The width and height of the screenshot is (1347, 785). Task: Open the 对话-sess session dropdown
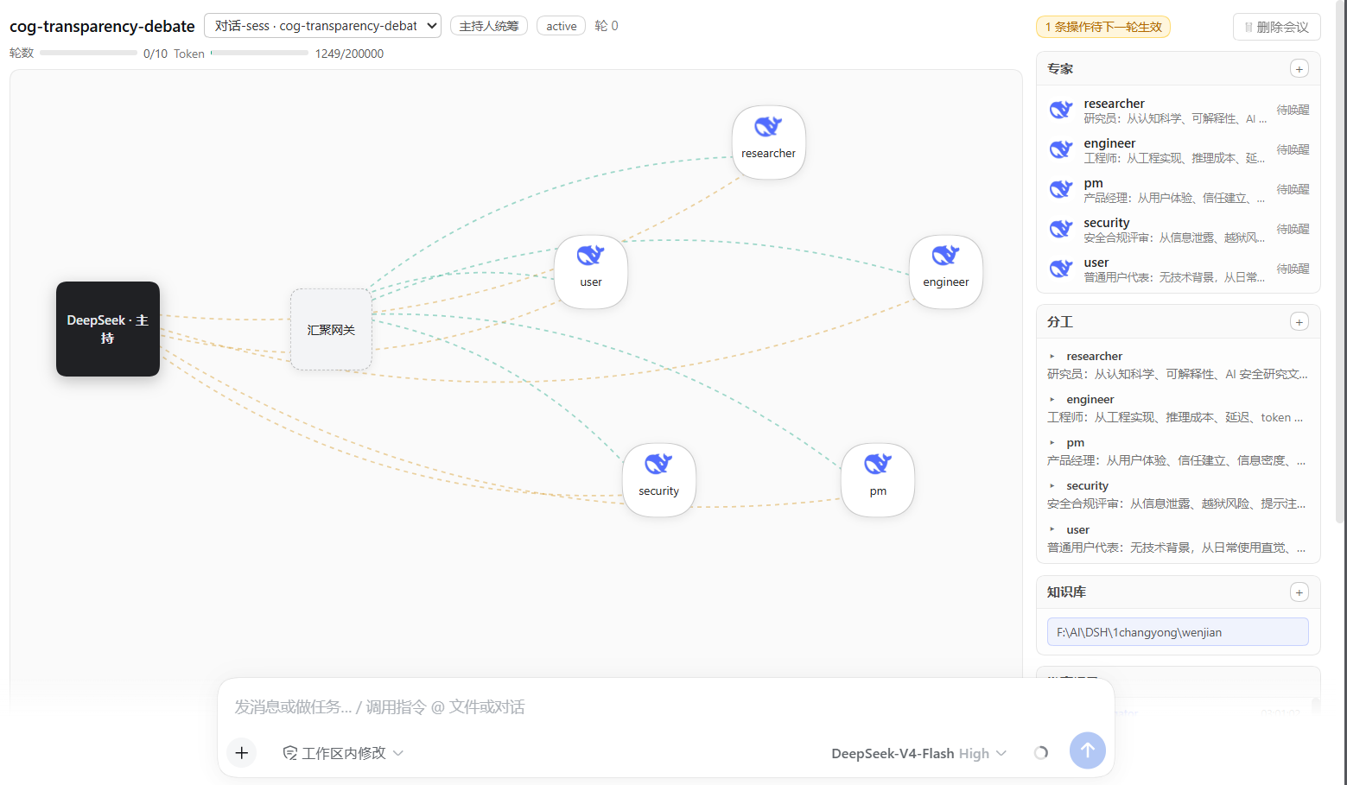pos(322,26)
